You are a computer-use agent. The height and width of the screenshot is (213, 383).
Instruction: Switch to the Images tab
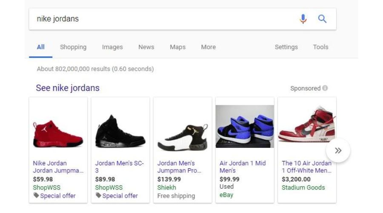click(x=112, y=47)
